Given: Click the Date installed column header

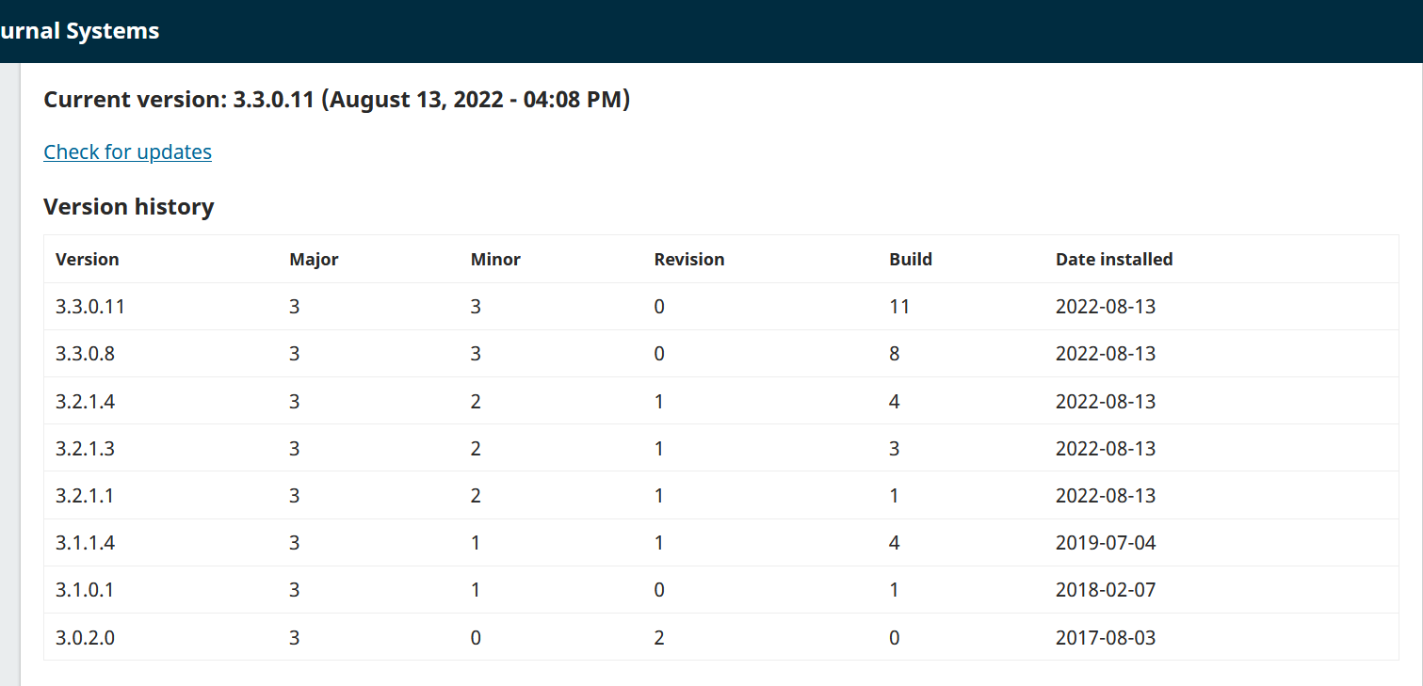Looking at the screenshot, I should [x=1114, y=259].
